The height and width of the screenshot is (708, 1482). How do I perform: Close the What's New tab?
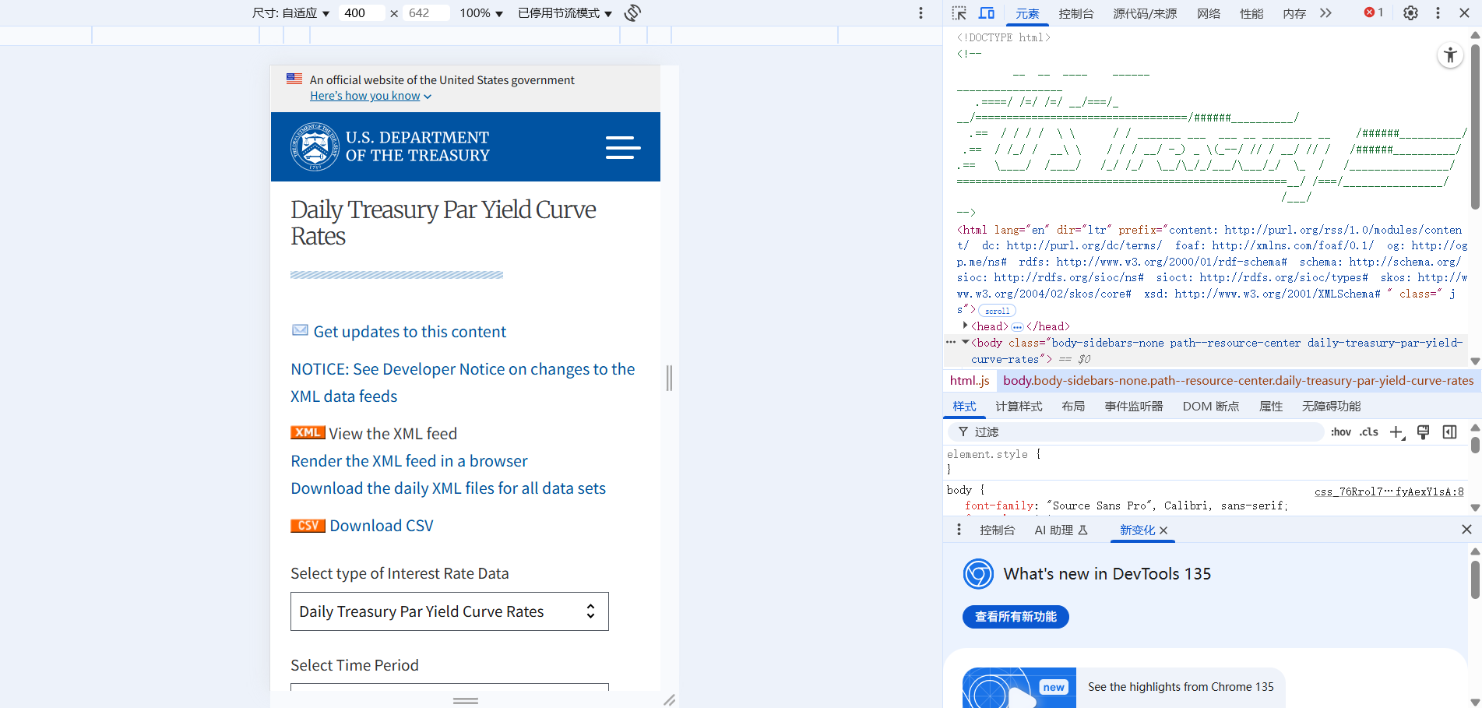coord(1163,530)
